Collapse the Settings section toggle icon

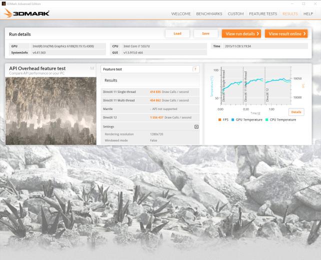[x=196, y=126]
